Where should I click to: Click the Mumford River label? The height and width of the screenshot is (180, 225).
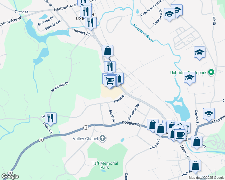click(x=143, y=33)
